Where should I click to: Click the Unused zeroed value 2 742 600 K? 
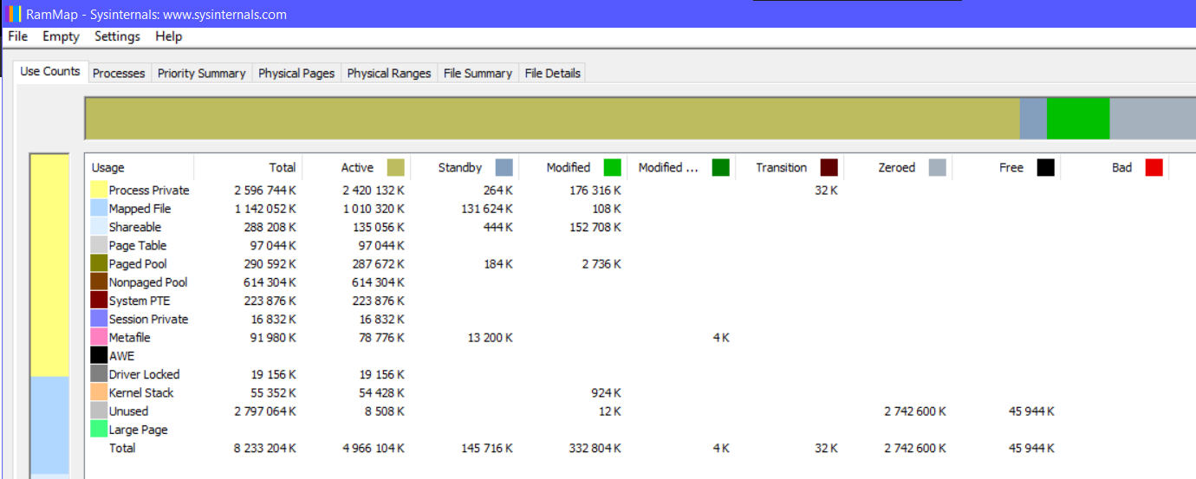click(x=915, y=411)
